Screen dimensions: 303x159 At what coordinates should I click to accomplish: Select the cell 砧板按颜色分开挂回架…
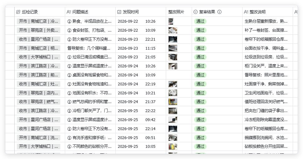coord(268,147)
